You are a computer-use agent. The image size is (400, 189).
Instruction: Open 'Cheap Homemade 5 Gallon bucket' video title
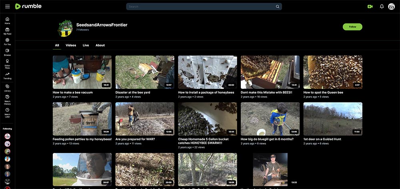coord(203,141)
